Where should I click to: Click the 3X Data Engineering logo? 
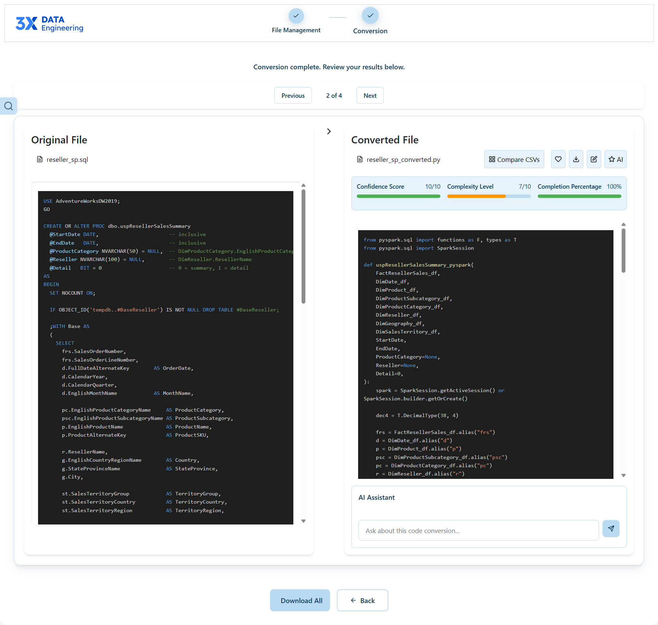49,23
